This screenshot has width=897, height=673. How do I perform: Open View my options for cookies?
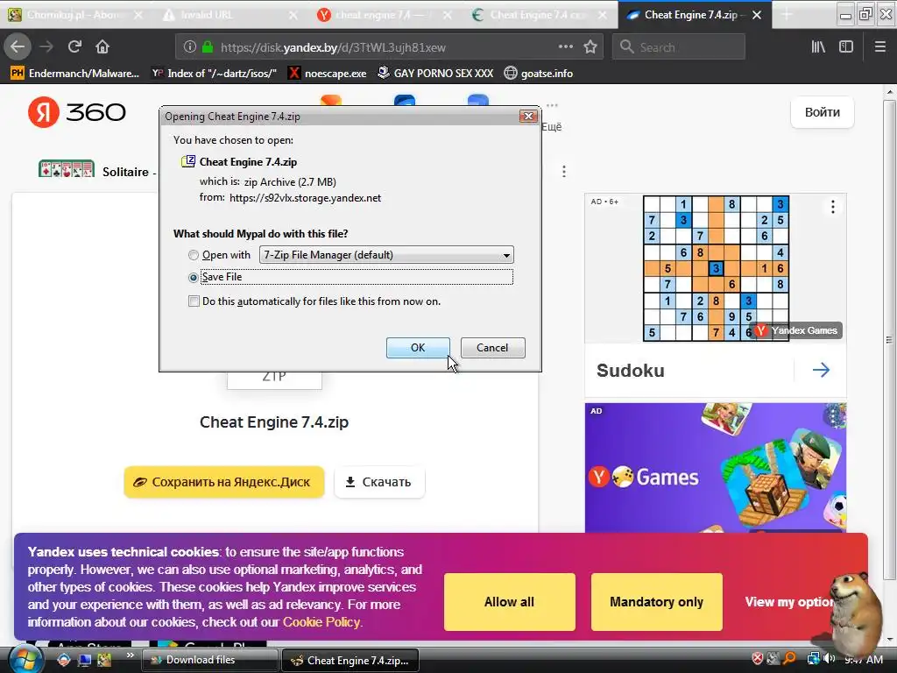[789, 602]
